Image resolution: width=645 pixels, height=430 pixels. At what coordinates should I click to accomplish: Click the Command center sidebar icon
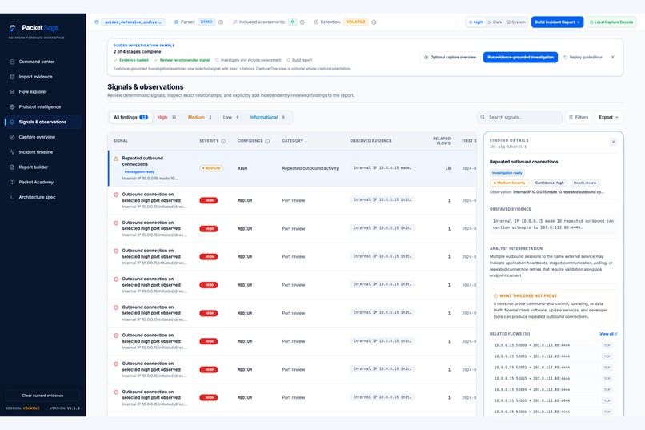pyautogui.click(x=12, y=62)
